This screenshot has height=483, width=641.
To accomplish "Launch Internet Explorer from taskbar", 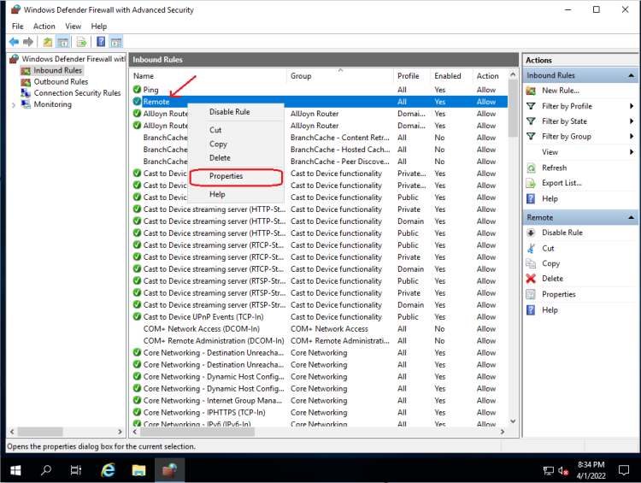I will tap(108, 470).
